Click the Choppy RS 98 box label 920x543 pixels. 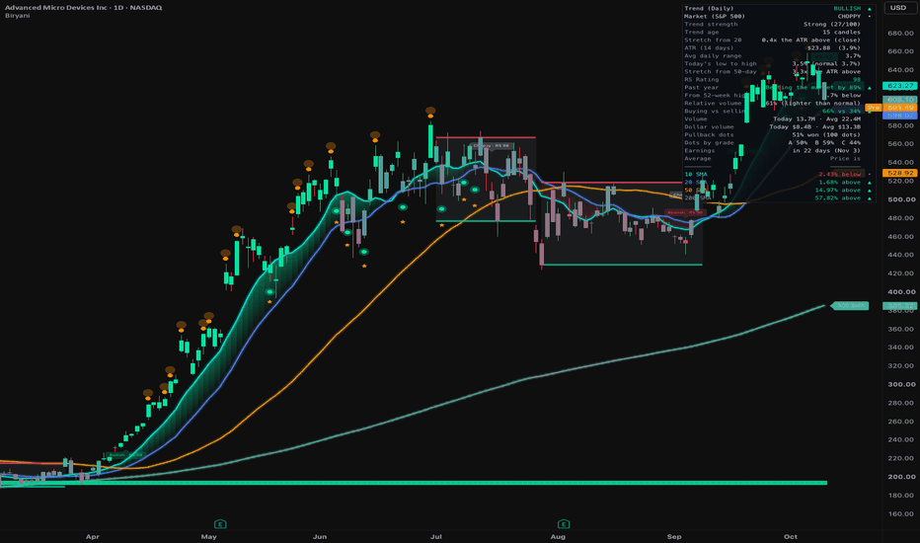pyautogui.click(x=492, y=145)
